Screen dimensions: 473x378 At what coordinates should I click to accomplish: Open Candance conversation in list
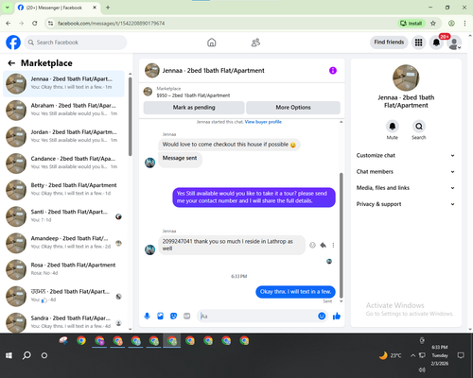coord(63,163)
